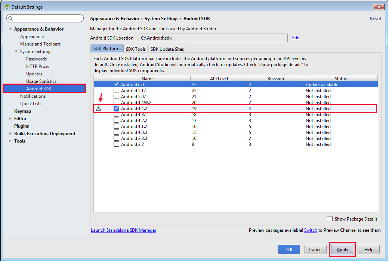Click the Cancel button

tap(315, 250)
